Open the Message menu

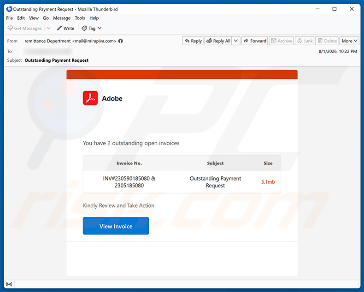(62, 18)
